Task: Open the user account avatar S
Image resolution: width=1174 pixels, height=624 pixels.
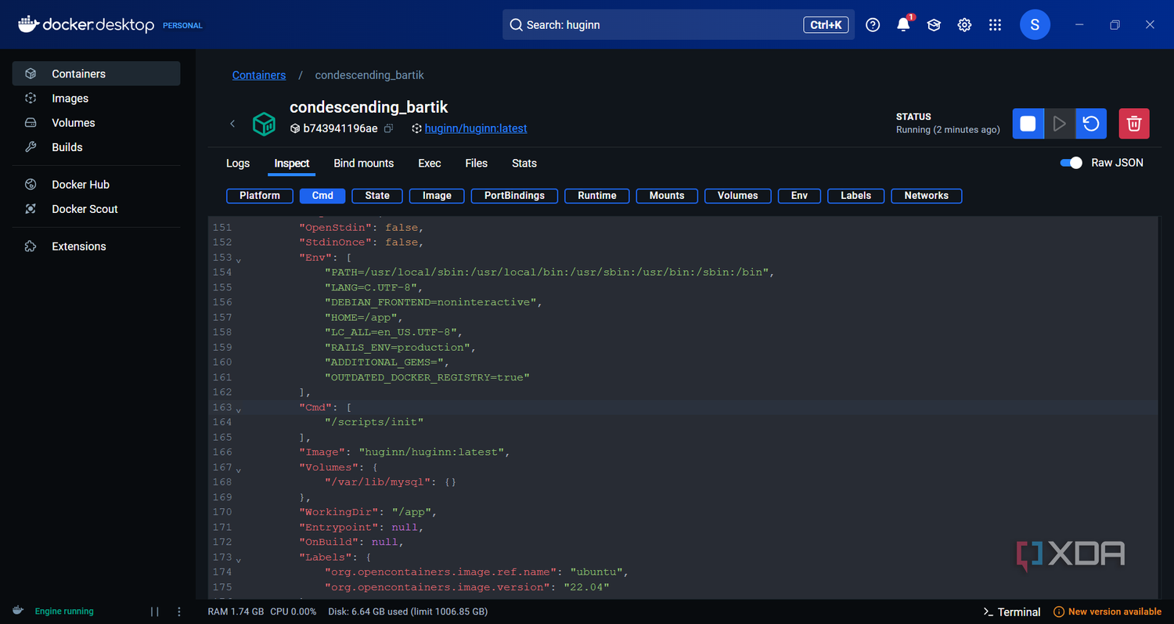Action: coord(1035,25)
